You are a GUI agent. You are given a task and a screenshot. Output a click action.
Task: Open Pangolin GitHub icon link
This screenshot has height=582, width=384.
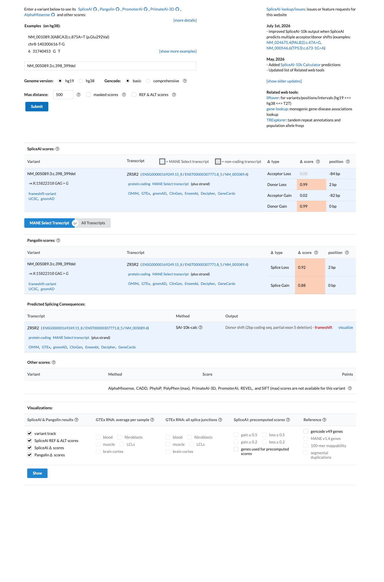(x=118, y=9)
